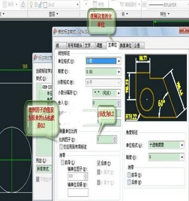
Task: Toggle 仅应用到布局标注 checkbox
Action: (x=61, y=147)
